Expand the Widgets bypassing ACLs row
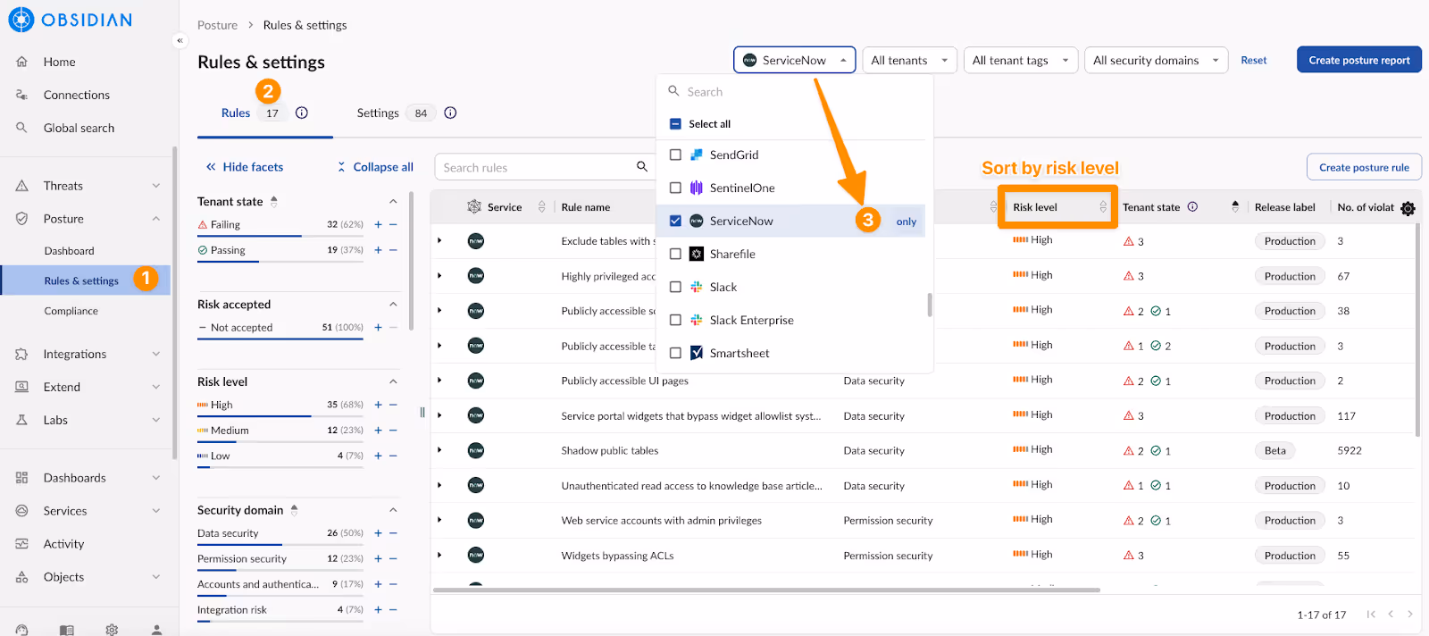Image resolution: width=1429 pixels, height=636 pixels. point(439,556)
